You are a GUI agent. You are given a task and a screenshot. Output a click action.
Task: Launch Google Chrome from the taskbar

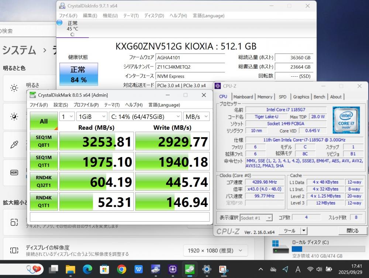121,269
